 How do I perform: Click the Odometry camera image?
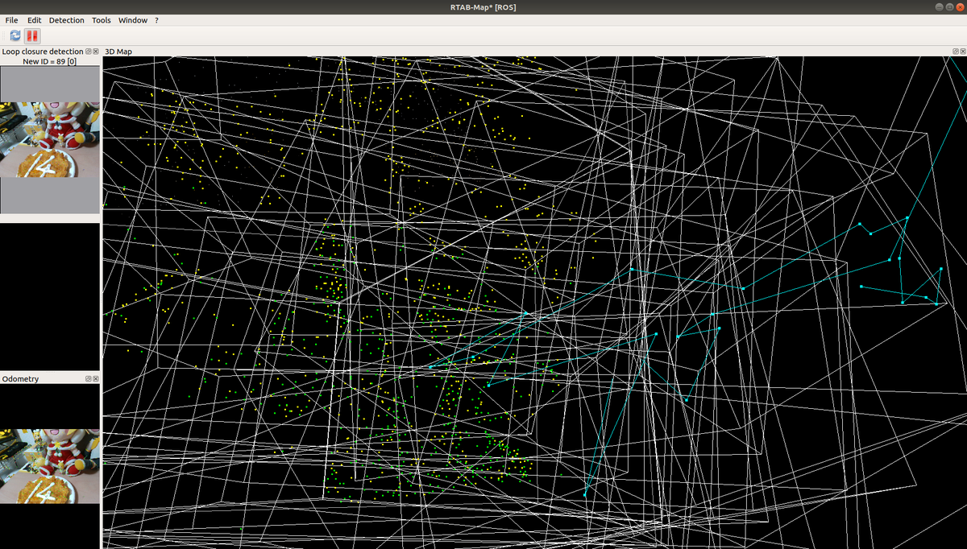pos(50,466)
